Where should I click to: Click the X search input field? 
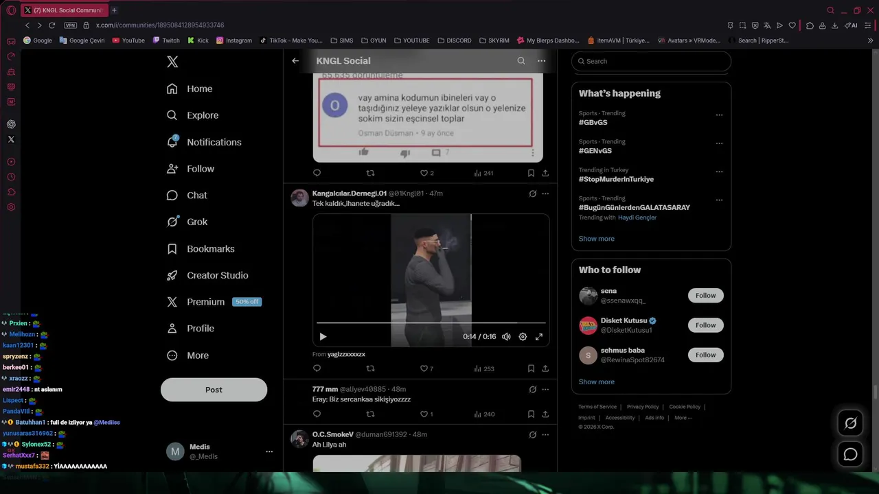[x=651, y=61]
